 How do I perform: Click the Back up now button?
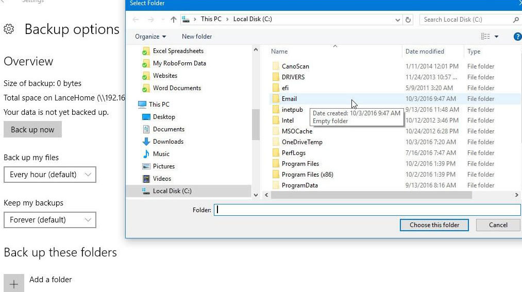pyautogui.click(x=32, y=130)
